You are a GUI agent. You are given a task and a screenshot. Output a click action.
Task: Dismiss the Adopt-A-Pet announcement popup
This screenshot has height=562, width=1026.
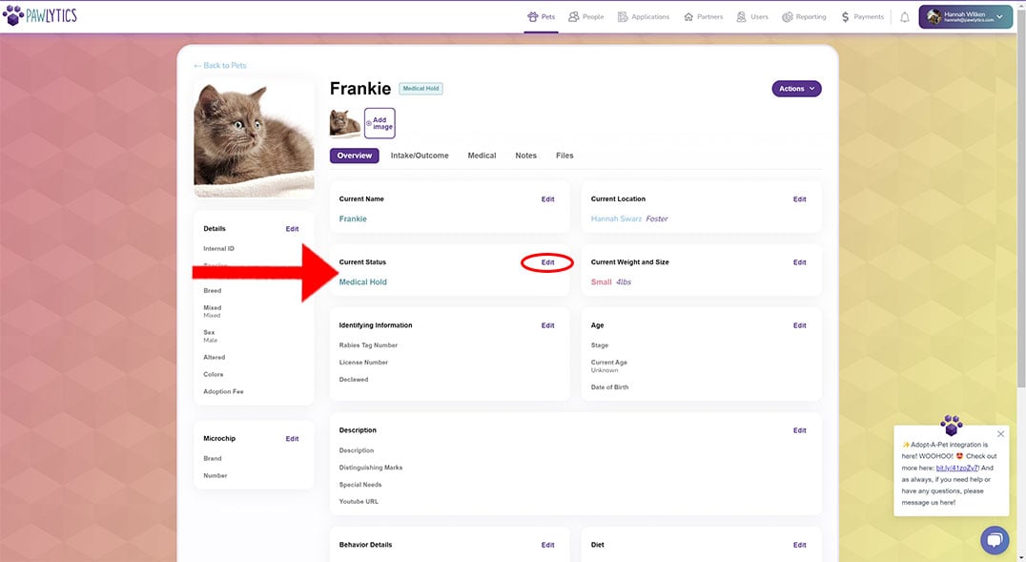1000,433
